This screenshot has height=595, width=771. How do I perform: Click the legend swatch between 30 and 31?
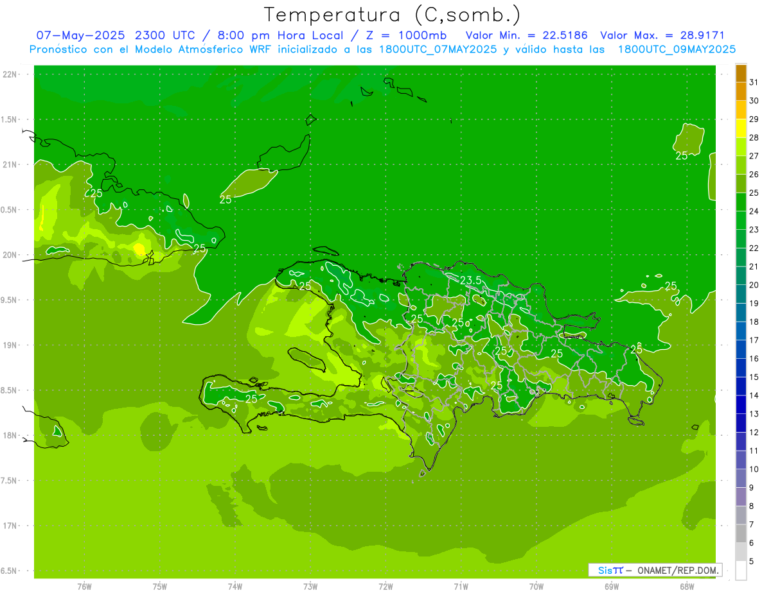pyautogui.click(x=741, y=92)
